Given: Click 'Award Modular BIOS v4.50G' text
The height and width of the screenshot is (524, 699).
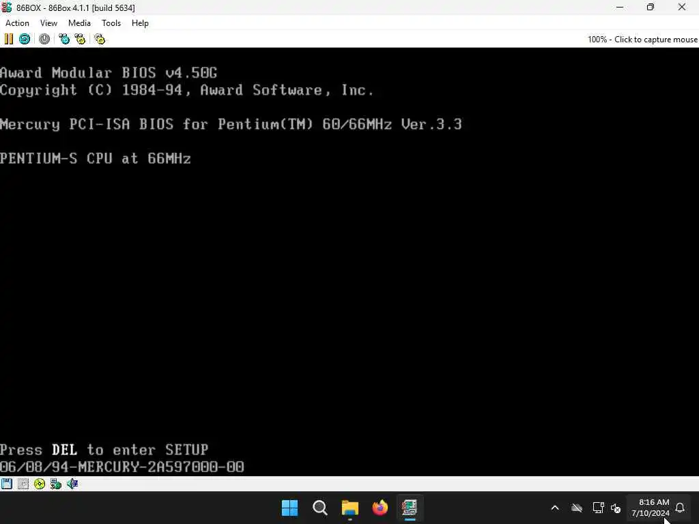Looking at the screenshot, I should 109,72.
